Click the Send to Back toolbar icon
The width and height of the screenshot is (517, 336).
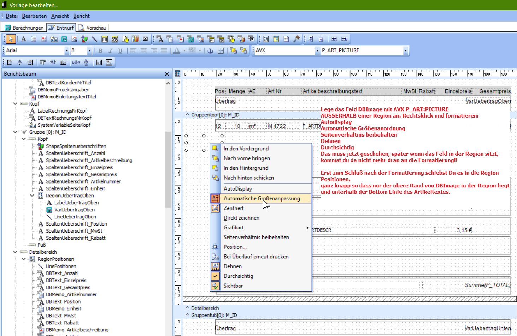point(243,50)
